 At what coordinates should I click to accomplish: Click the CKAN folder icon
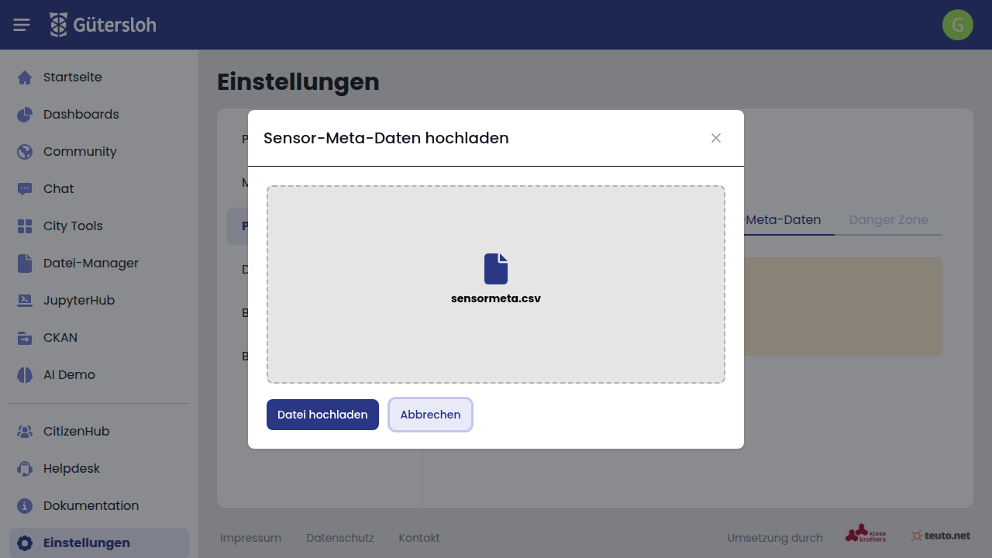coord(25,338)
